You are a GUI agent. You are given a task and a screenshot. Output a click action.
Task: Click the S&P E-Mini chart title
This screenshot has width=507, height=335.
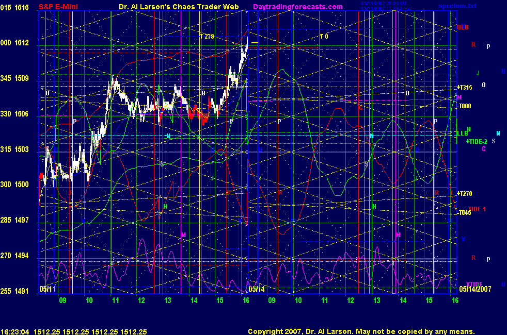[x=58, y=7]
